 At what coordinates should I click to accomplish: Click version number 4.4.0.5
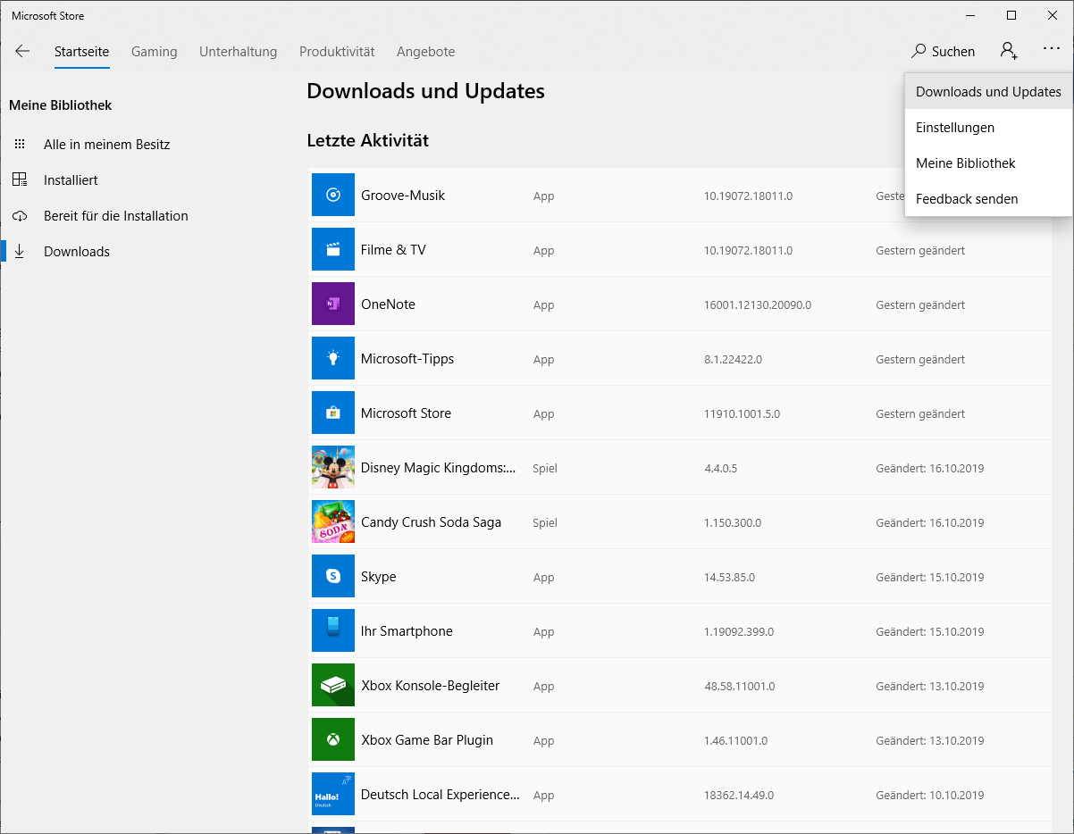(720, 468)
